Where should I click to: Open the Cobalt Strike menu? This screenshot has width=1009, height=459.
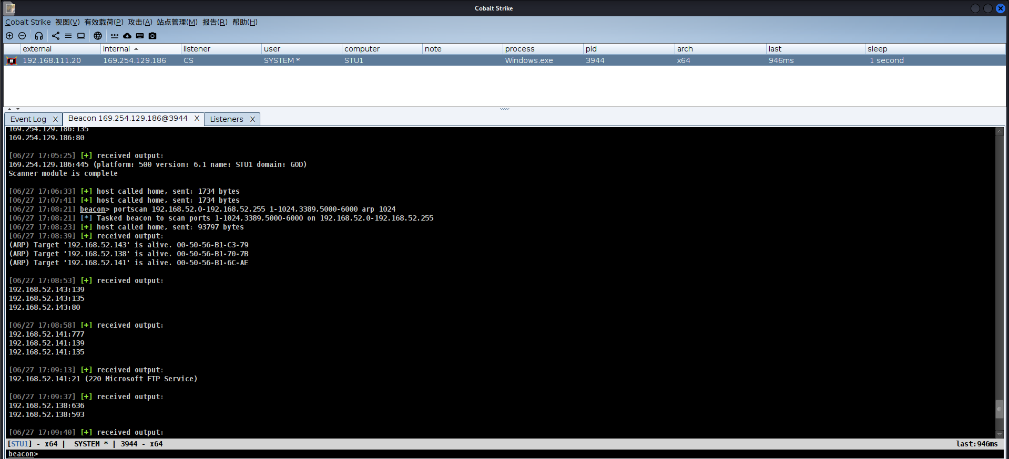tap(28, 22)
